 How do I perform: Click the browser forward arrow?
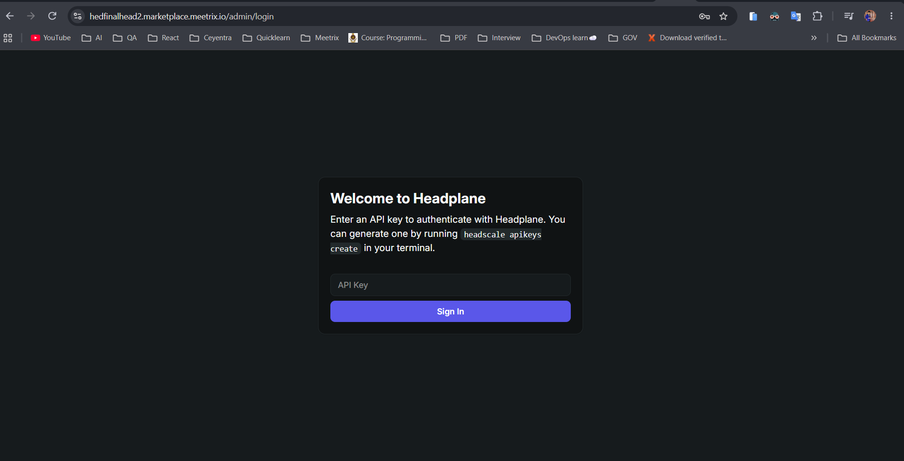(31, 16)
